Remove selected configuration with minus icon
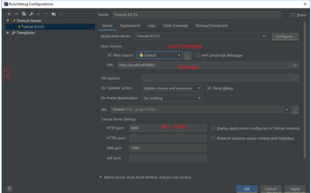Viewport: 311px width, 193px height. pos(17,14)
